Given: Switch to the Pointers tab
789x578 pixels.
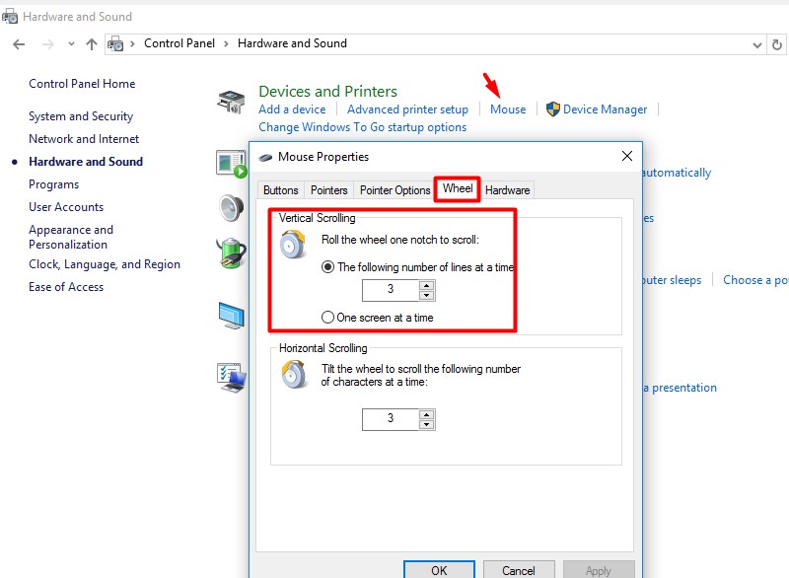Looking at the screenshot, I should 329,190.
